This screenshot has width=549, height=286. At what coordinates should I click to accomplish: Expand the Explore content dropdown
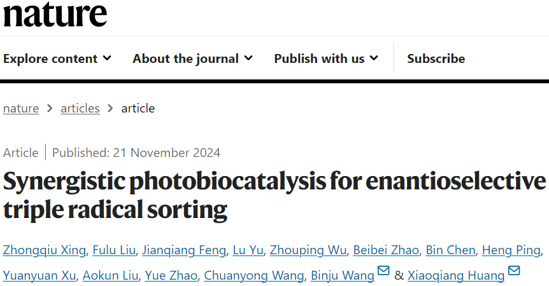tap(57, 58)
